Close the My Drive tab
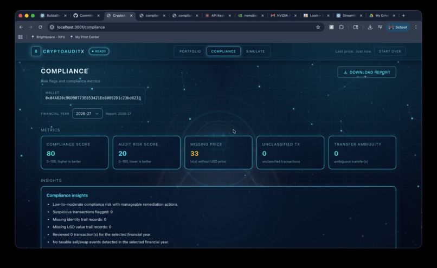The height and width of the screenshot is (268, 437). tap(394, 16)
